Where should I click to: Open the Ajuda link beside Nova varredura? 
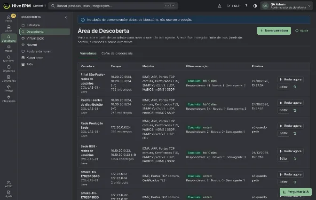tap(302, 31)
